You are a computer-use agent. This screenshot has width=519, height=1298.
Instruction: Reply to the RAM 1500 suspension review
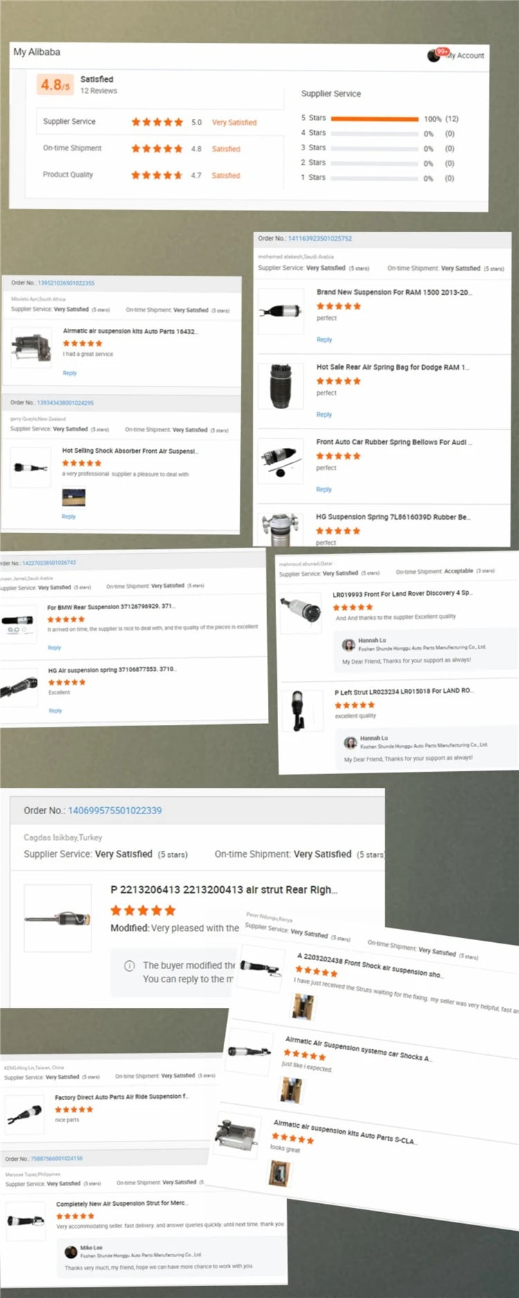tap(324, 340)
